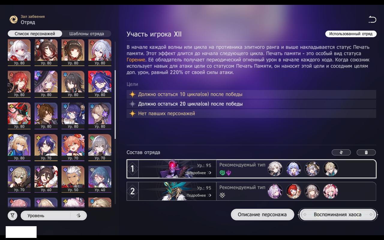Viewport: 384px width, 240px height.
Task: Start with Воспоминания хаоса button
Action: click(x=337, y=214)
